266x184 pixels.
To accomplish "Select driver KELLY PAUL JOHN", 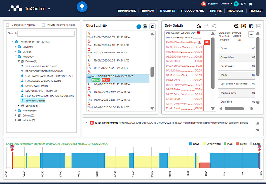I will click(x=37, y=86).
